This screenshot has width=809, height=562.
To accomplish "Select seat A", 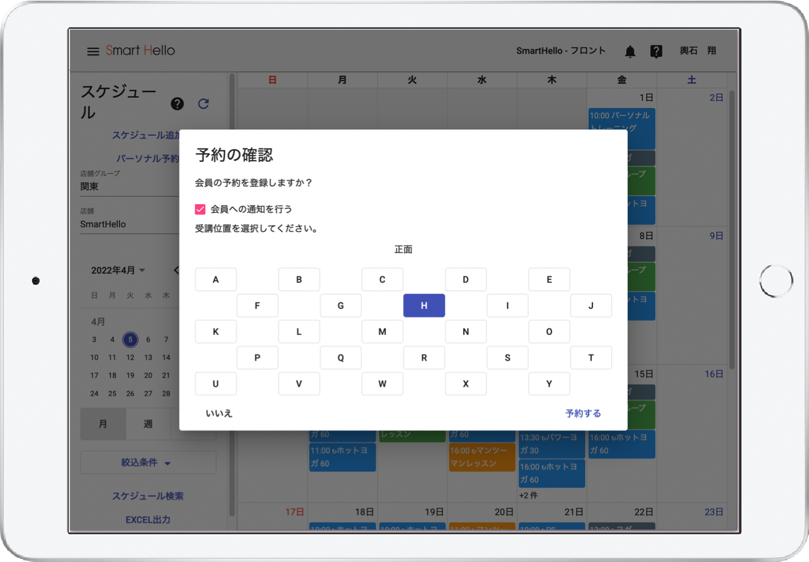I will tap(216, 279).
